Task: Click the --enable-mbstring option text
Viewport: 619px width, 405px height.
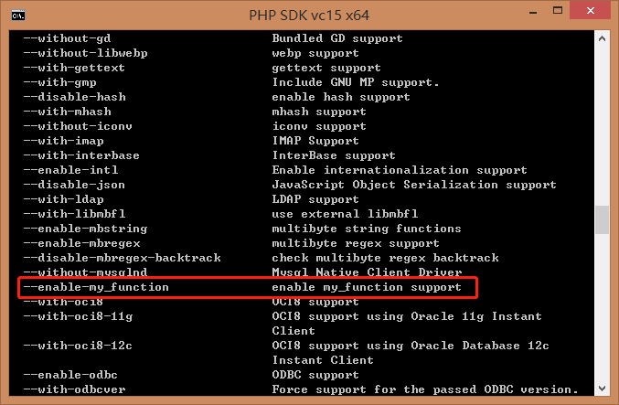Action: (x=85, y=229)
